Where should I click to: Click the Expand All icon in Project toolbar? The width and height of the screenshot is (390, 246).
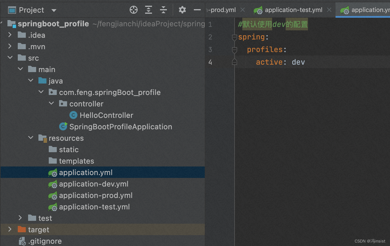pyautogui.click(x=149, y=10)
